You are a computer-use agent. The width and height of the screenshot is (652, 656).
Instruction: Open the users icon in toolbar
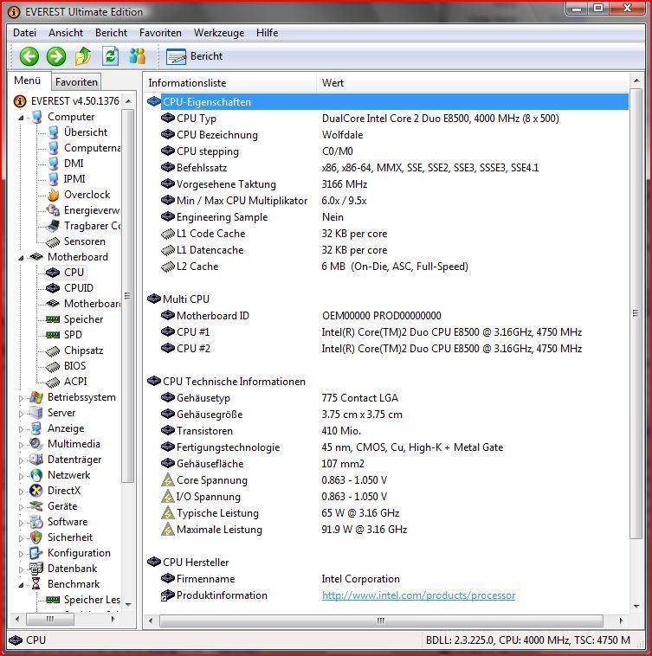tap(138, 56)
